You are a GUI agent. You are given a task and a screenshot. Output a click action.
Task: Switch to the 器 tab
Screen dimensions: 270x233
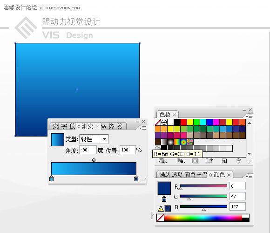(x=120, y=126)
